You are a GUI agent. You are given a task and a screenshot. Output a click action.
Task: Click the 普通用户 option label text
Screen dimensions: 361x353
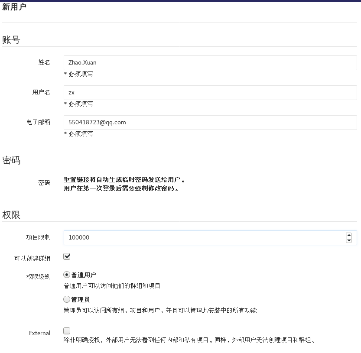point(84,275)
